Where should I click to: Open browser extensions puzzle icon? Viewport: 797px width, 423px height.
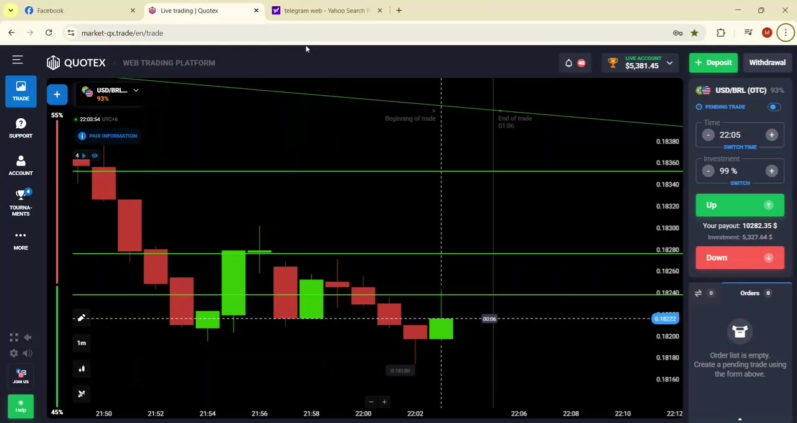click(x=721, y=33)
